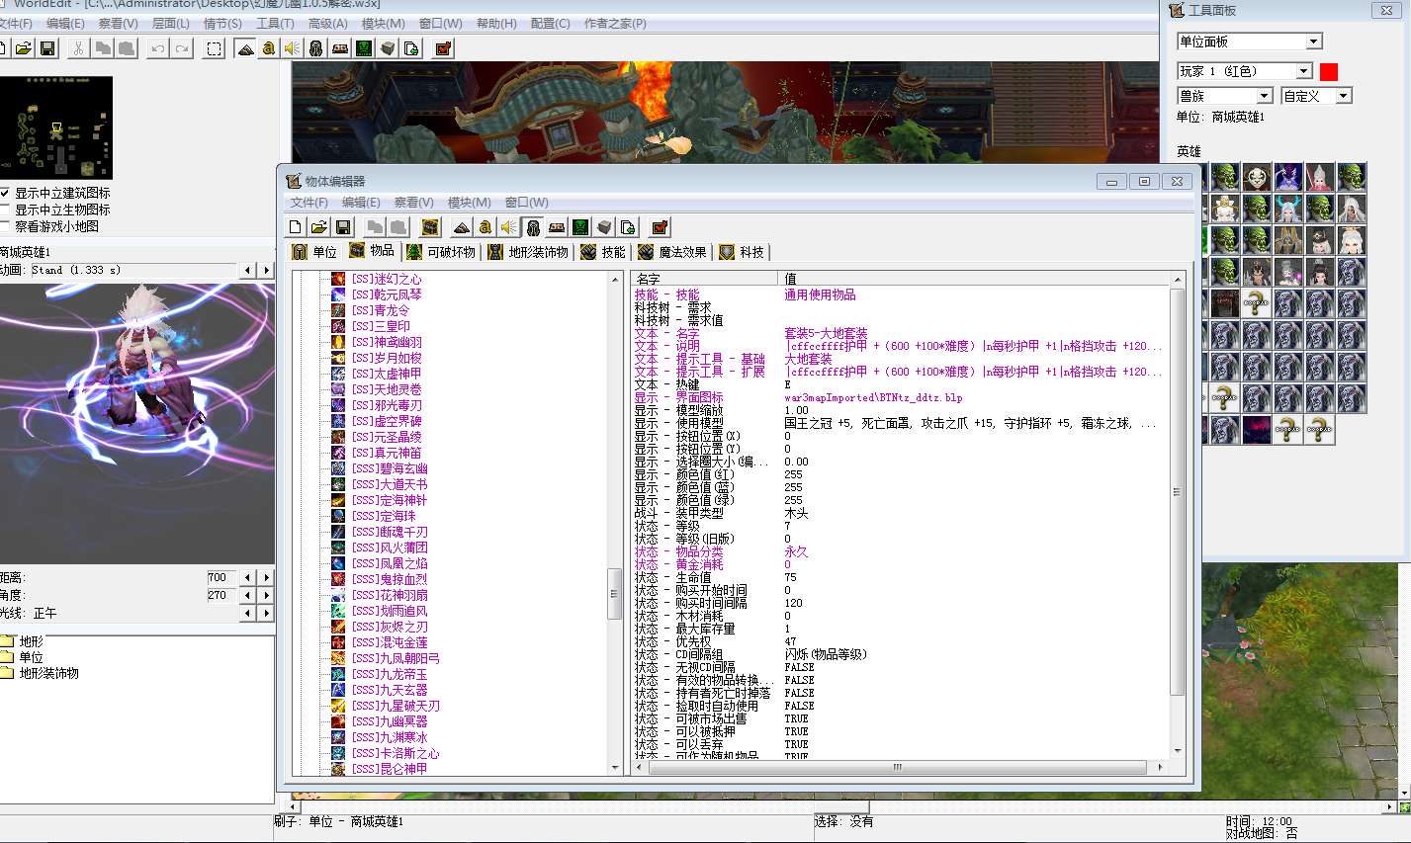Select item [SS]青龙令 in the list
The image size is (1411, 843).
point(380,310)
